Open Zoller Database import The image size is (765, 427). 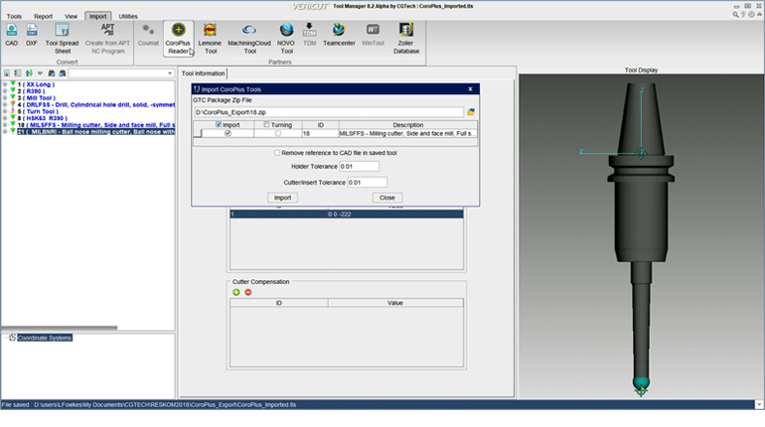[x=406, y=39]
